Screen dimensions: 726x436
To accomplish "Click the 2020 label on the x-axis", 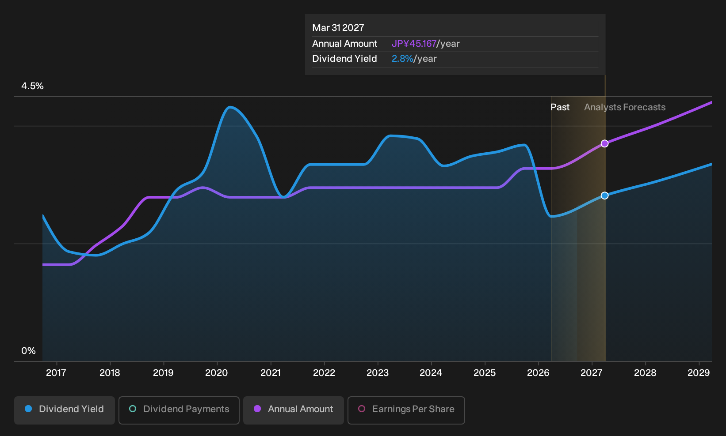I will (x=217, y=373).
